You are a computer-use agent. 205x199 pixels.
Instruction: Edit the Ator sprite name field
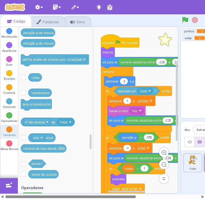pos(199,130)
